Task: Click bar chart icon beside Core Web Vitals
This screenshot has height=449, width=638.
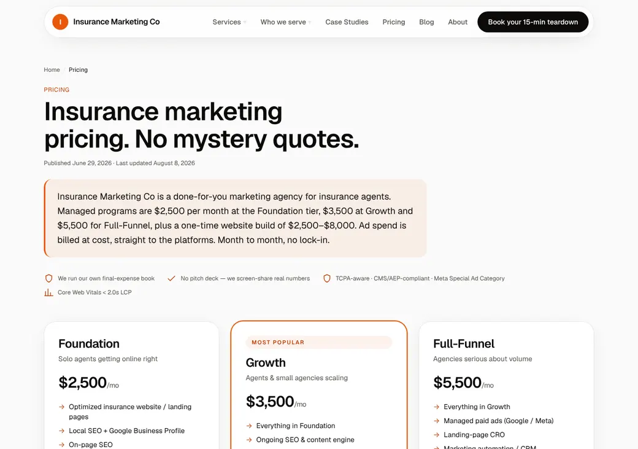Action: [x=49, y=292]
